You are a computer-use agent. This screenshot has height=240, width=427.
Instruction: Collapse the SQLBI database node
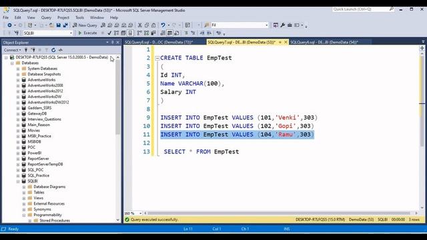[x=18, y=181]
